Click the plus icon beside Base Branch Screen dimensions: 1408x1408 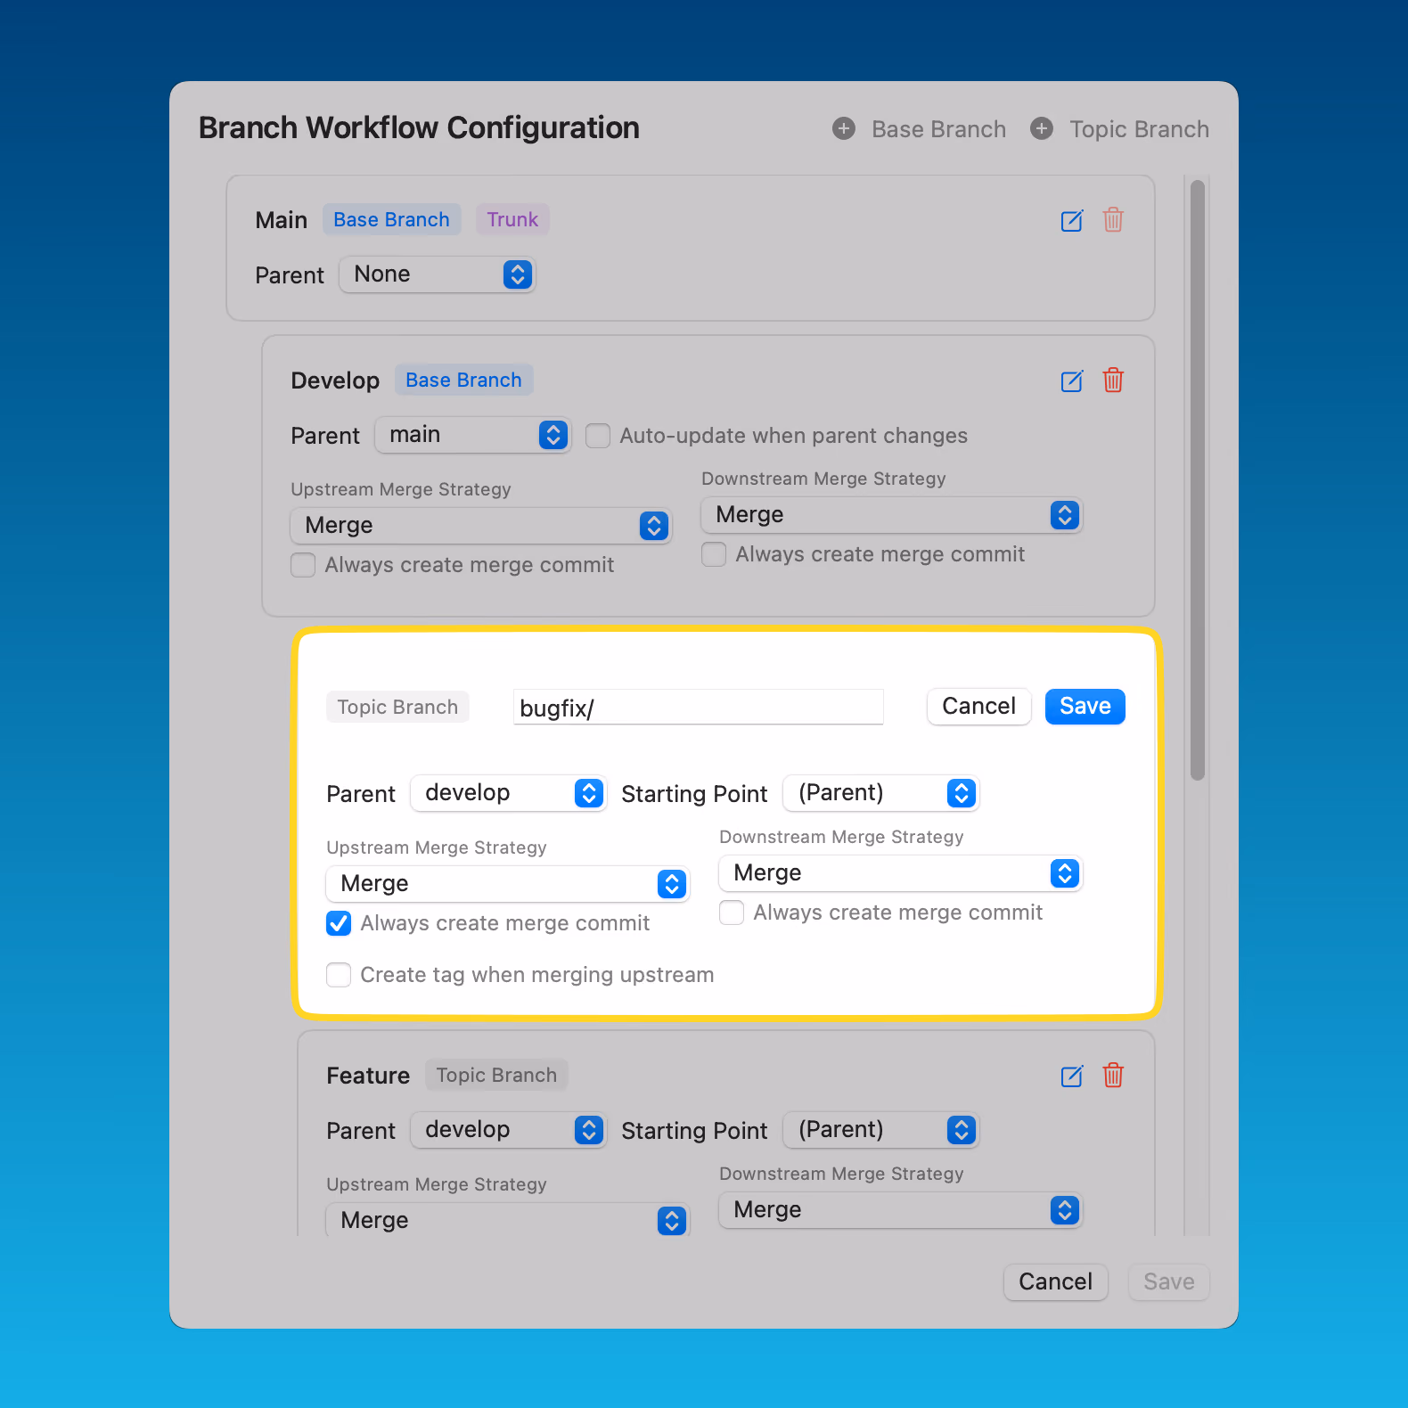(843, 128)
